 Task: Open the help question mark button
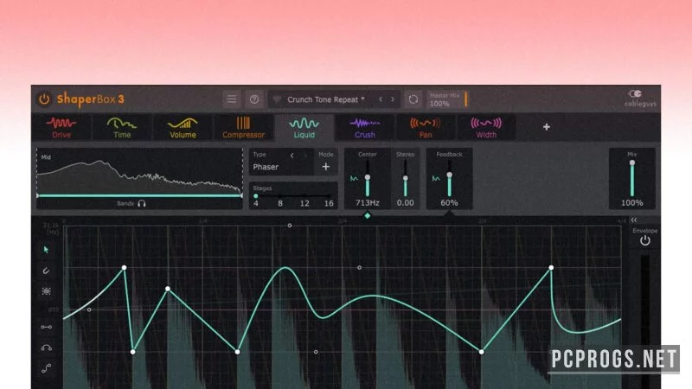(254, 99)
